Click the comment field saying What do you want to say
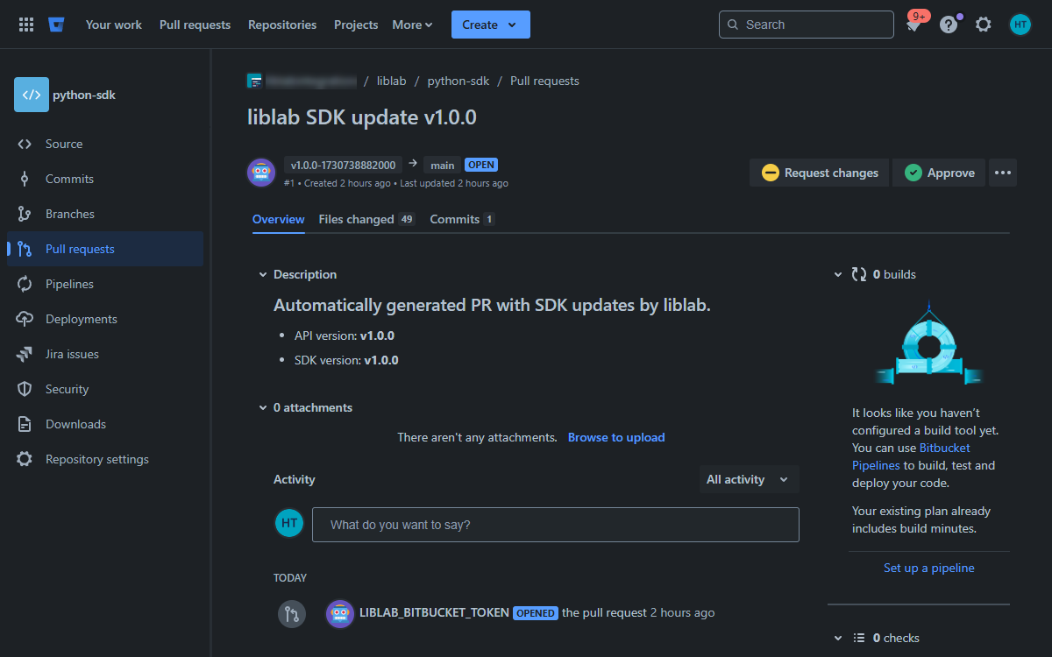The width and height of the screenshot is (1052, 657). coord(556,524)
